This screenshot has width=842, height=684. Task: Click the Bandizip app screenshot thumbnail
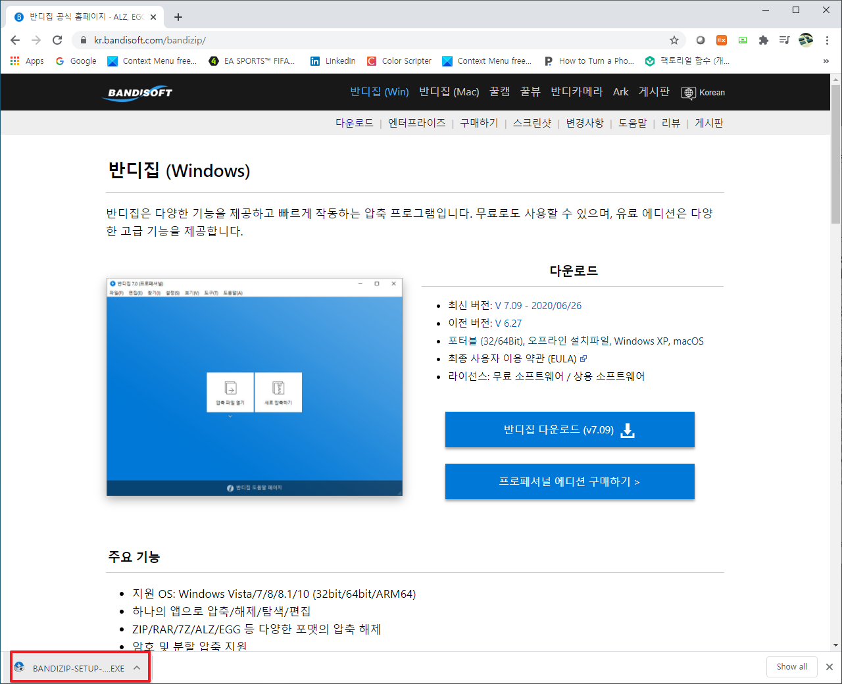coord(254,387)
